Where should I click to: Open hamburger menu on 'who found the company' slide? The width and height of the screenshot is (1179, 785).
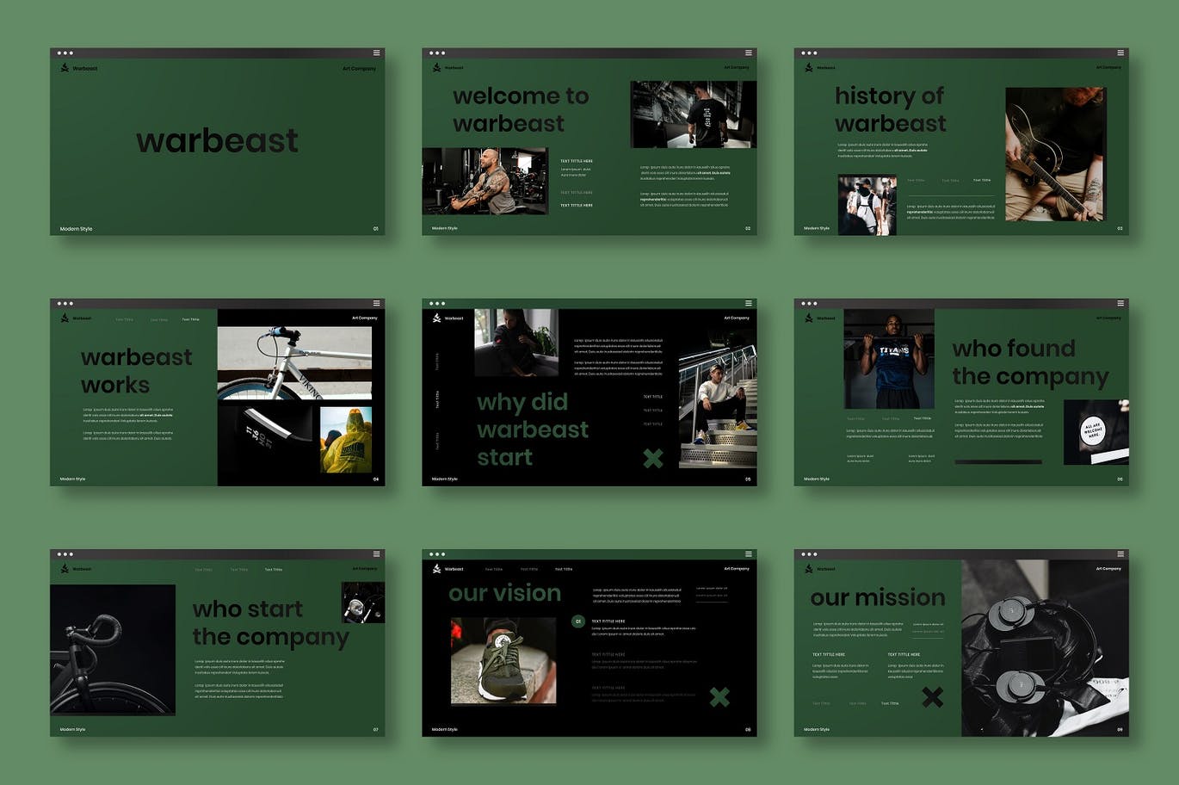pos(1120,303)
